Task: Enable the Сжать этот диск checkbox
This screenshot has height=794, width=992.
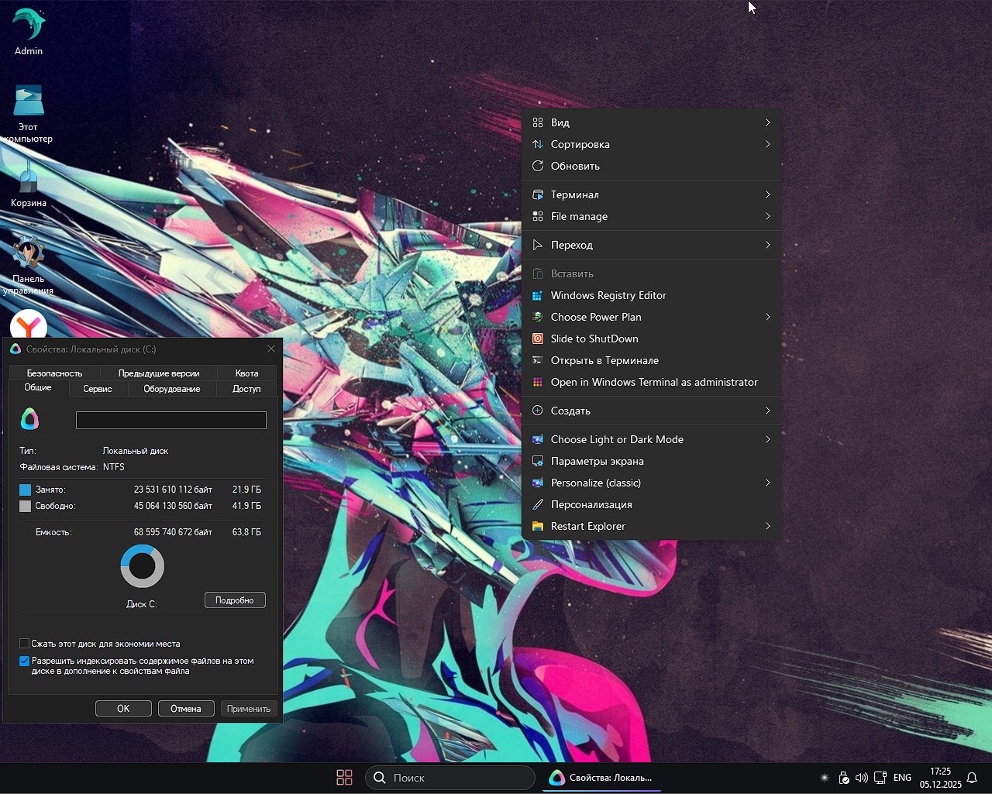Action: pyautogui.click(x=24, y=643)
